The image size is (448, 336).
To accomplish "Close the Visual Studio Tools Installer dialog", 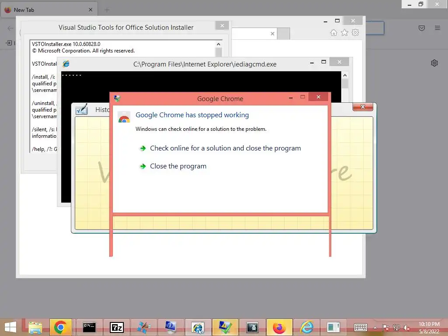I will 222,26.
